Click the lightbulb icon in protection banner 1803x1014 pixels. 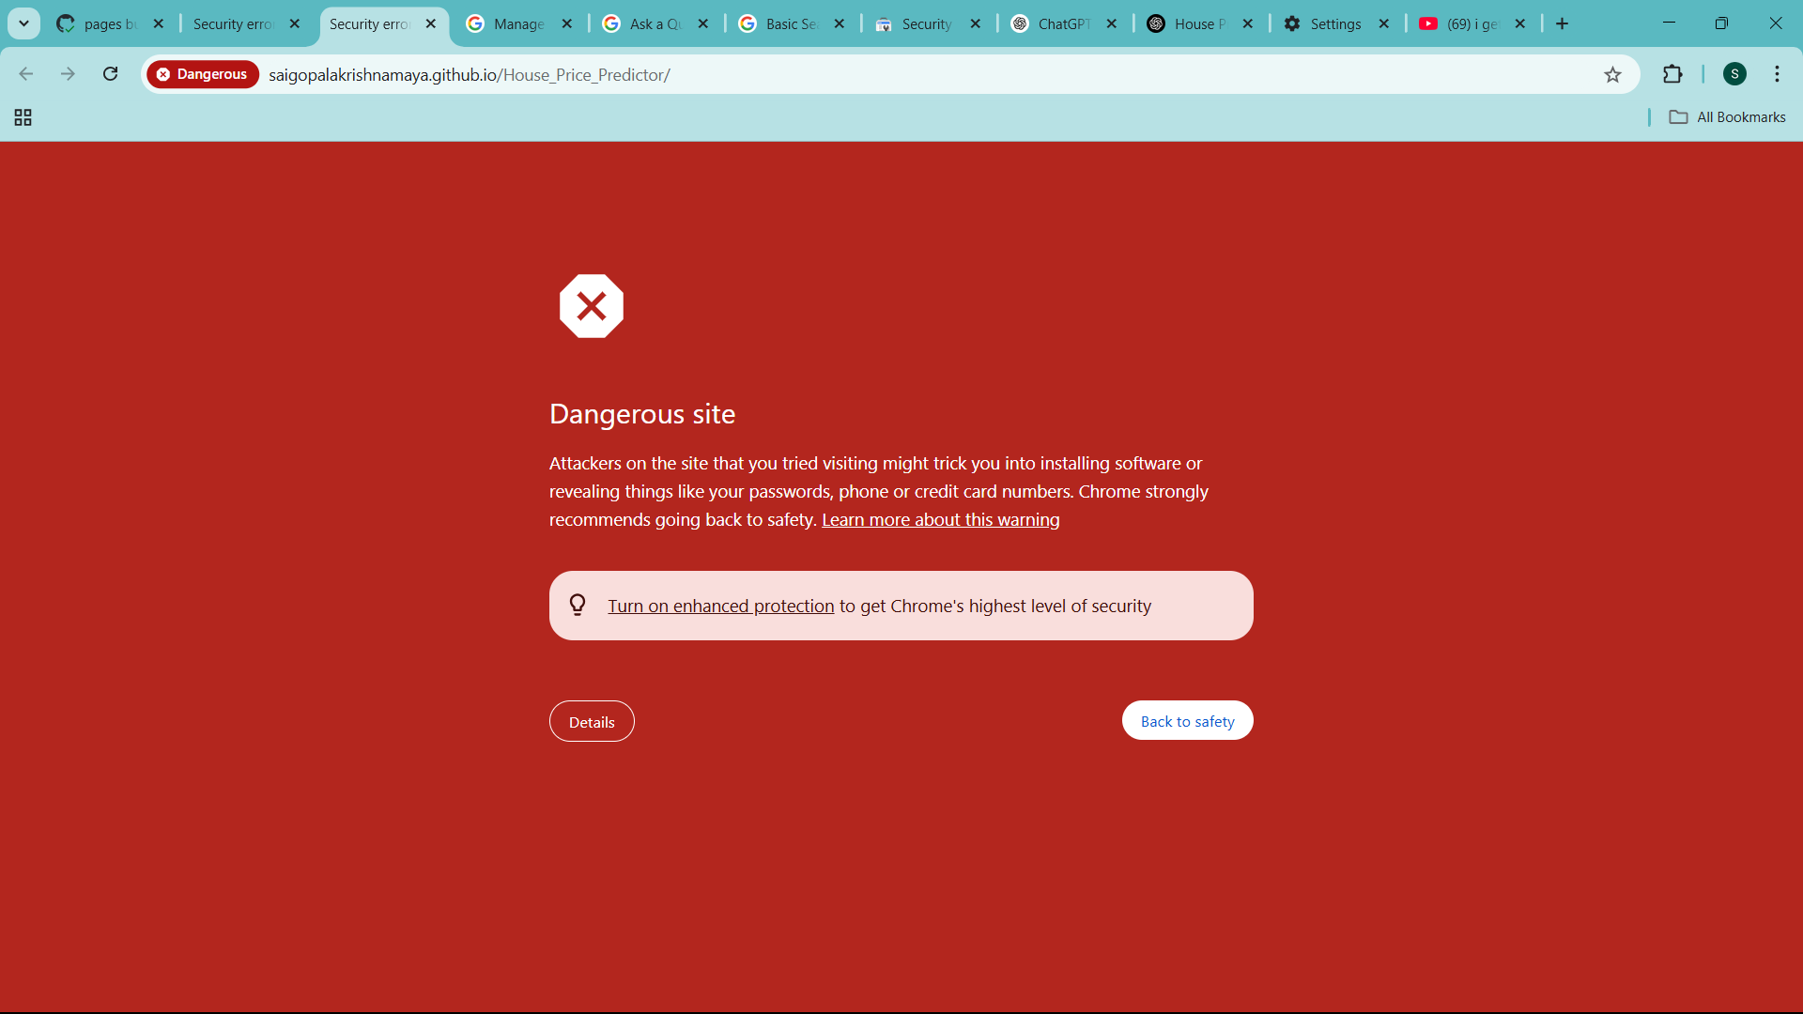coord(578,606)
